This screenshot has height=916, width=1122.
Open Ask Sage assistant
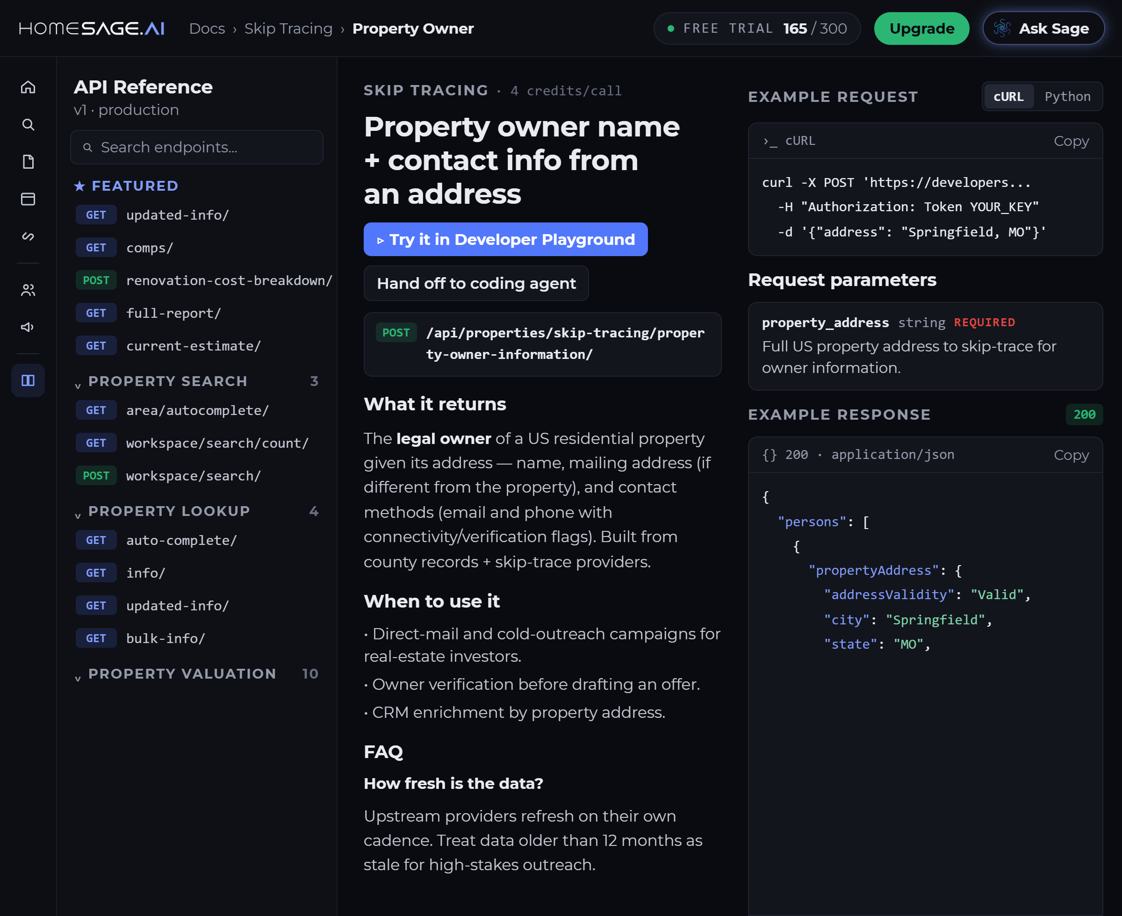tap(1043, 29)
